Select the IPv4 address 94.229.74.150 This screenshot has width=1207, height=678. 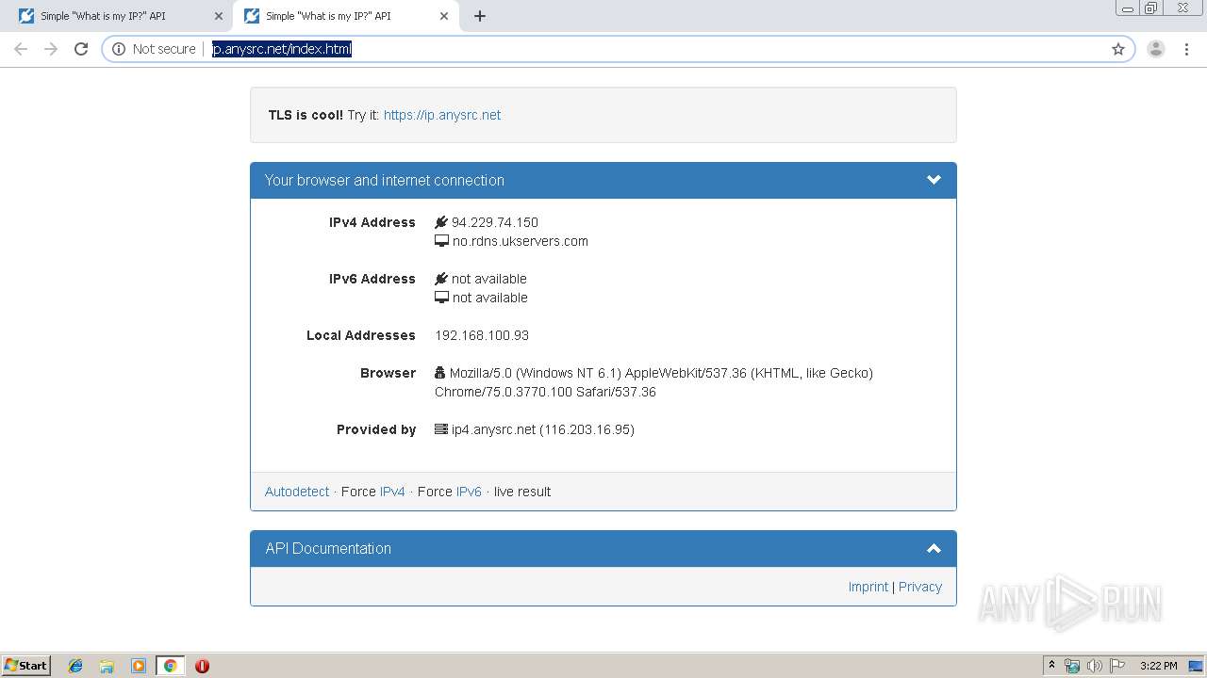click(495, 222)
